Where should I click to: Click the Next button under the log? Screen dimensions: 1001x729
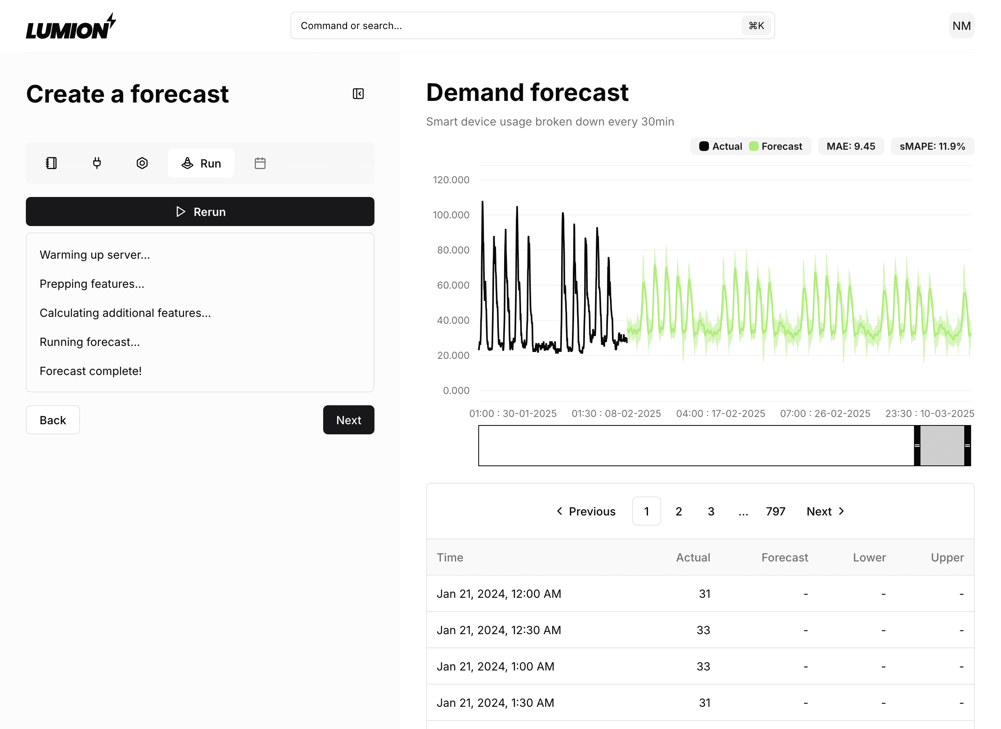349,420
